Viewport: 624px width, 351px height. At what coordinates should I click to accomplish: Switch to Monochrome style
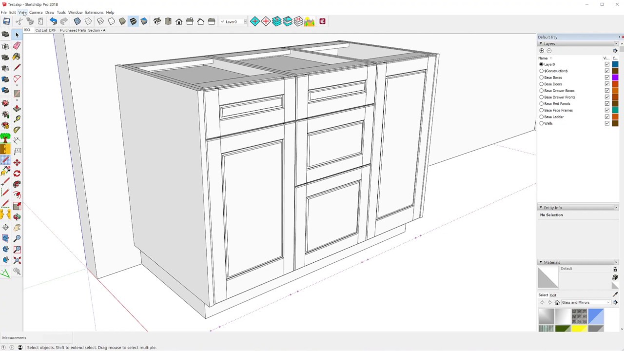144,21
